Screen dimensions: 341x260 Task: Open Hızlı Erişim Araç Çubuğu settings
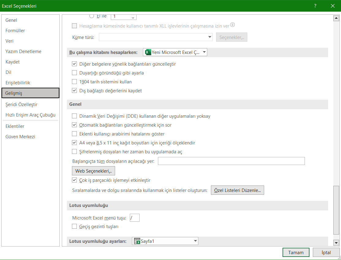coord(30,115)
